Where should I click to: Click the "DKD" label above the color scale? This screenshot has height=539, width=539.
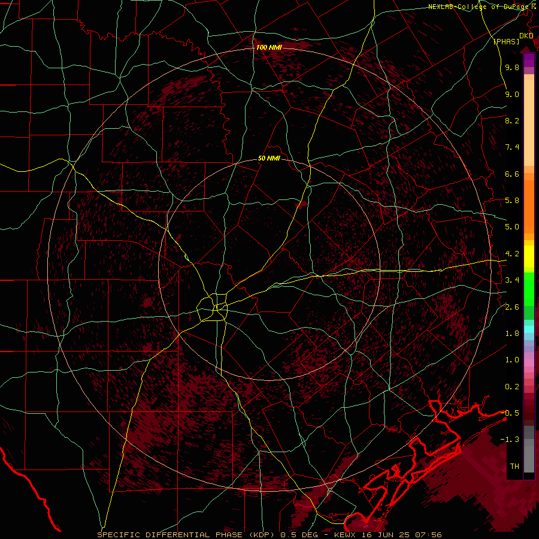tap(526, 36)
